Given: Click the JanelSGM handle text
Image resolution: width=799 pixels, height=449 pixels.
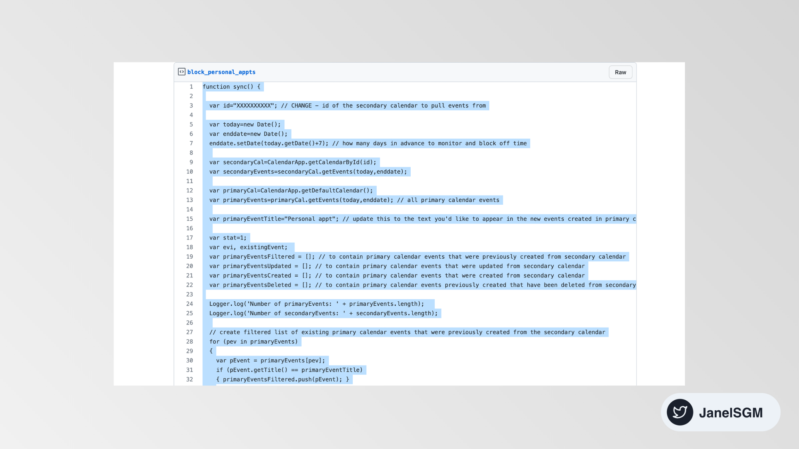Looking at the screenshot, I should [x=731, y=412].
